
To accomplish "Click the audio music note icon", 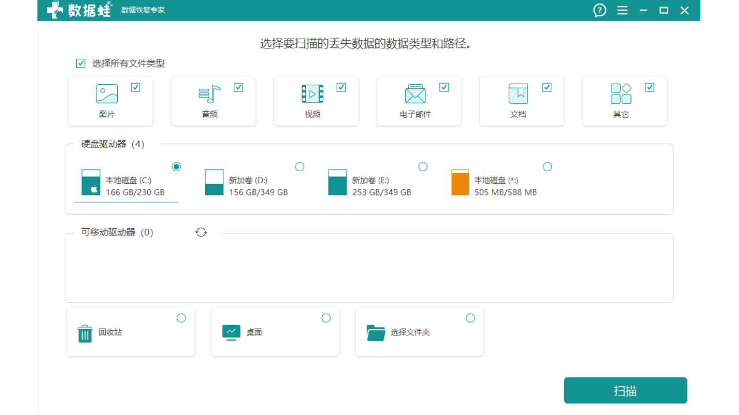I will click(x=210, y=94).
